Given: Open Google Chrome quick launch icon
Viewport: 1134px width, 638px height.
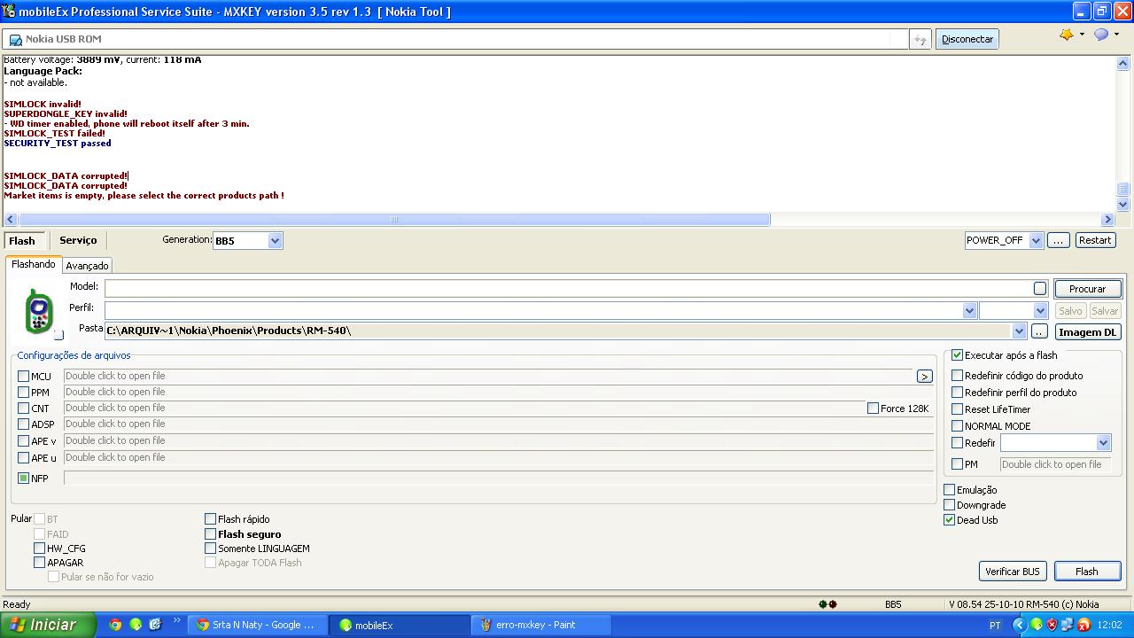Looking at the screenshot, I should (115, 625).
